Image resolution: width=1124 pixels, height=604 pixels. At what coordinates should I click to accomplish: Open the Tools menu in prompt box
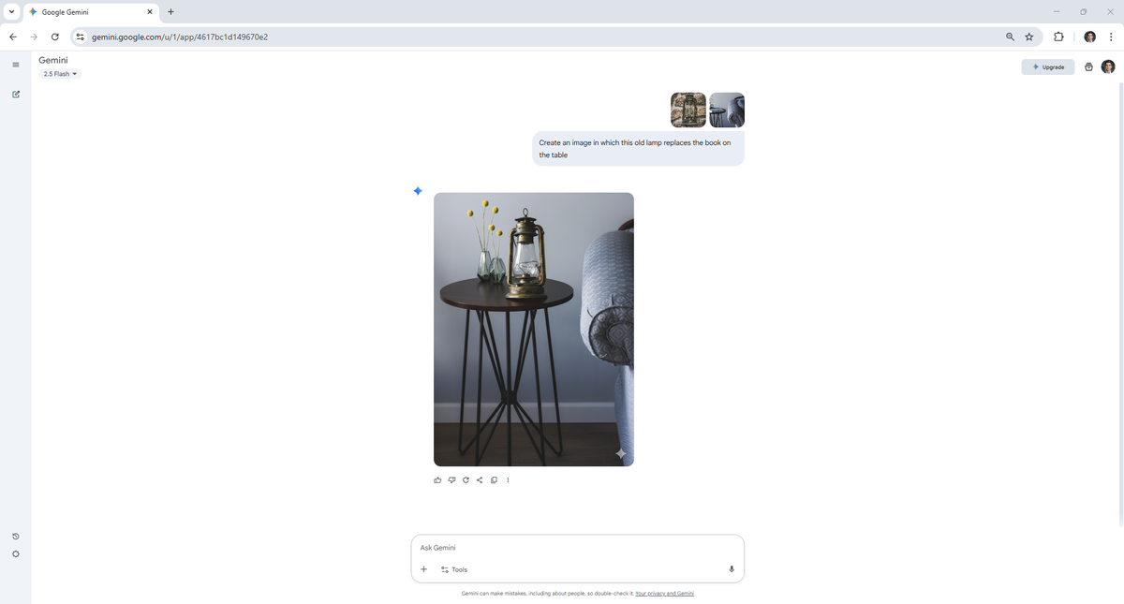click(454, 569)
